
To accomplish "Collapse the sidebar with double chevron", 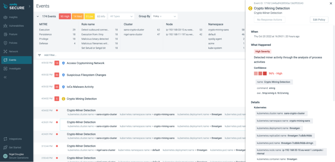I will [5, 77].
